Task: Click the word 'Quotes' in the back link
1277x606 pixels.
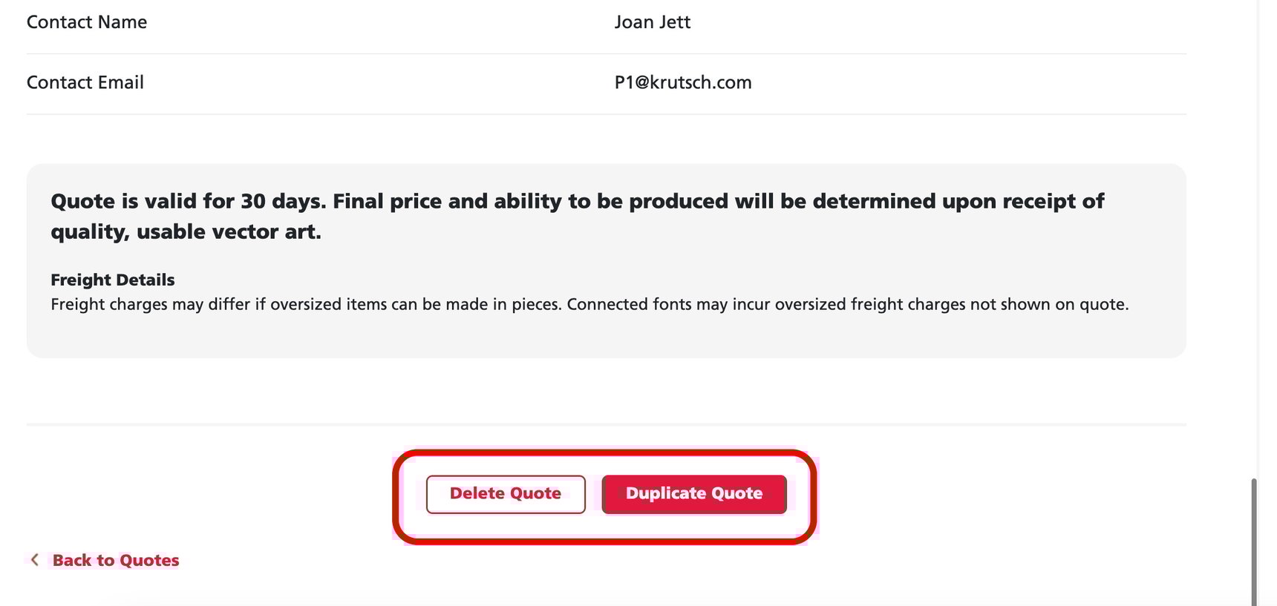Action: (x=149, y=561)
